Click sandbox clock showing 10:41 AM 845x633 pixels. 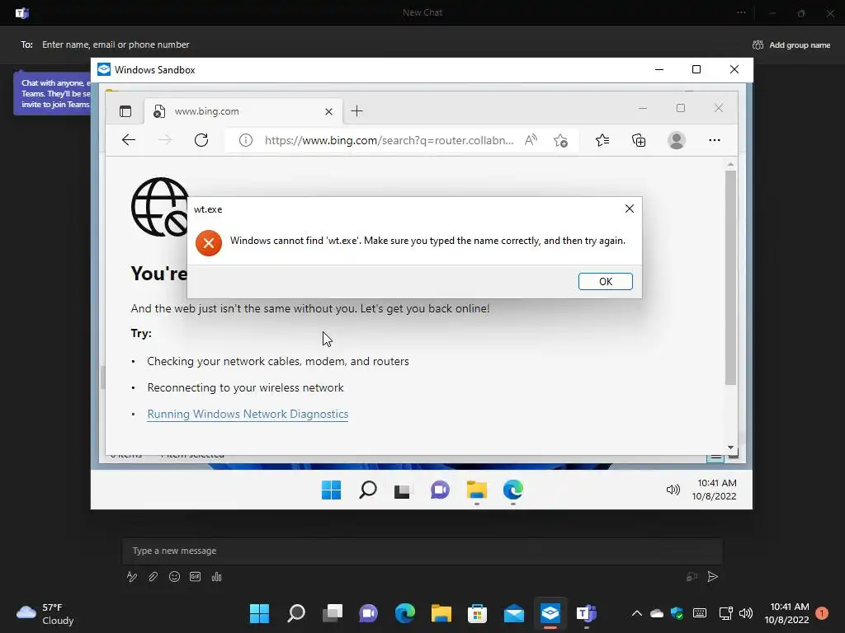pos(715,490)
